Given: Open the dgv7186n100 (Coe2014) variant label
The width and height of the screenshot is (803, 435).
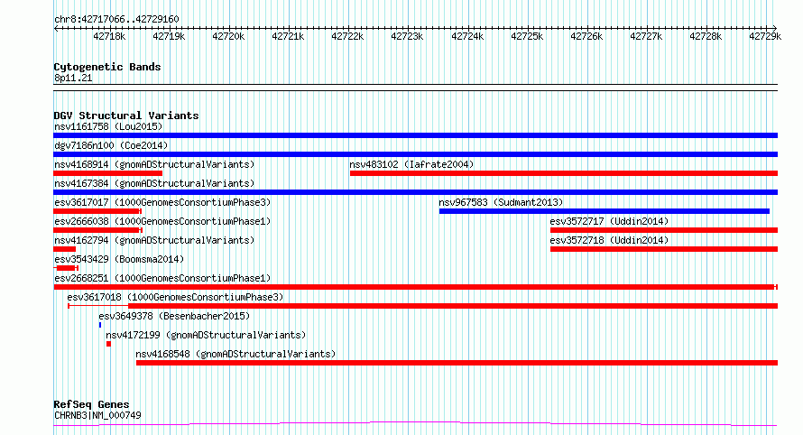Looking at the screenshot, I should coord(111,145).
